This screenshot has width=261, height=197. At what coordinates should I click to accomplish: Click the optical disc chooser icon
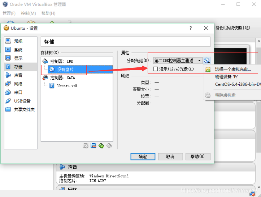coord(207,60)
